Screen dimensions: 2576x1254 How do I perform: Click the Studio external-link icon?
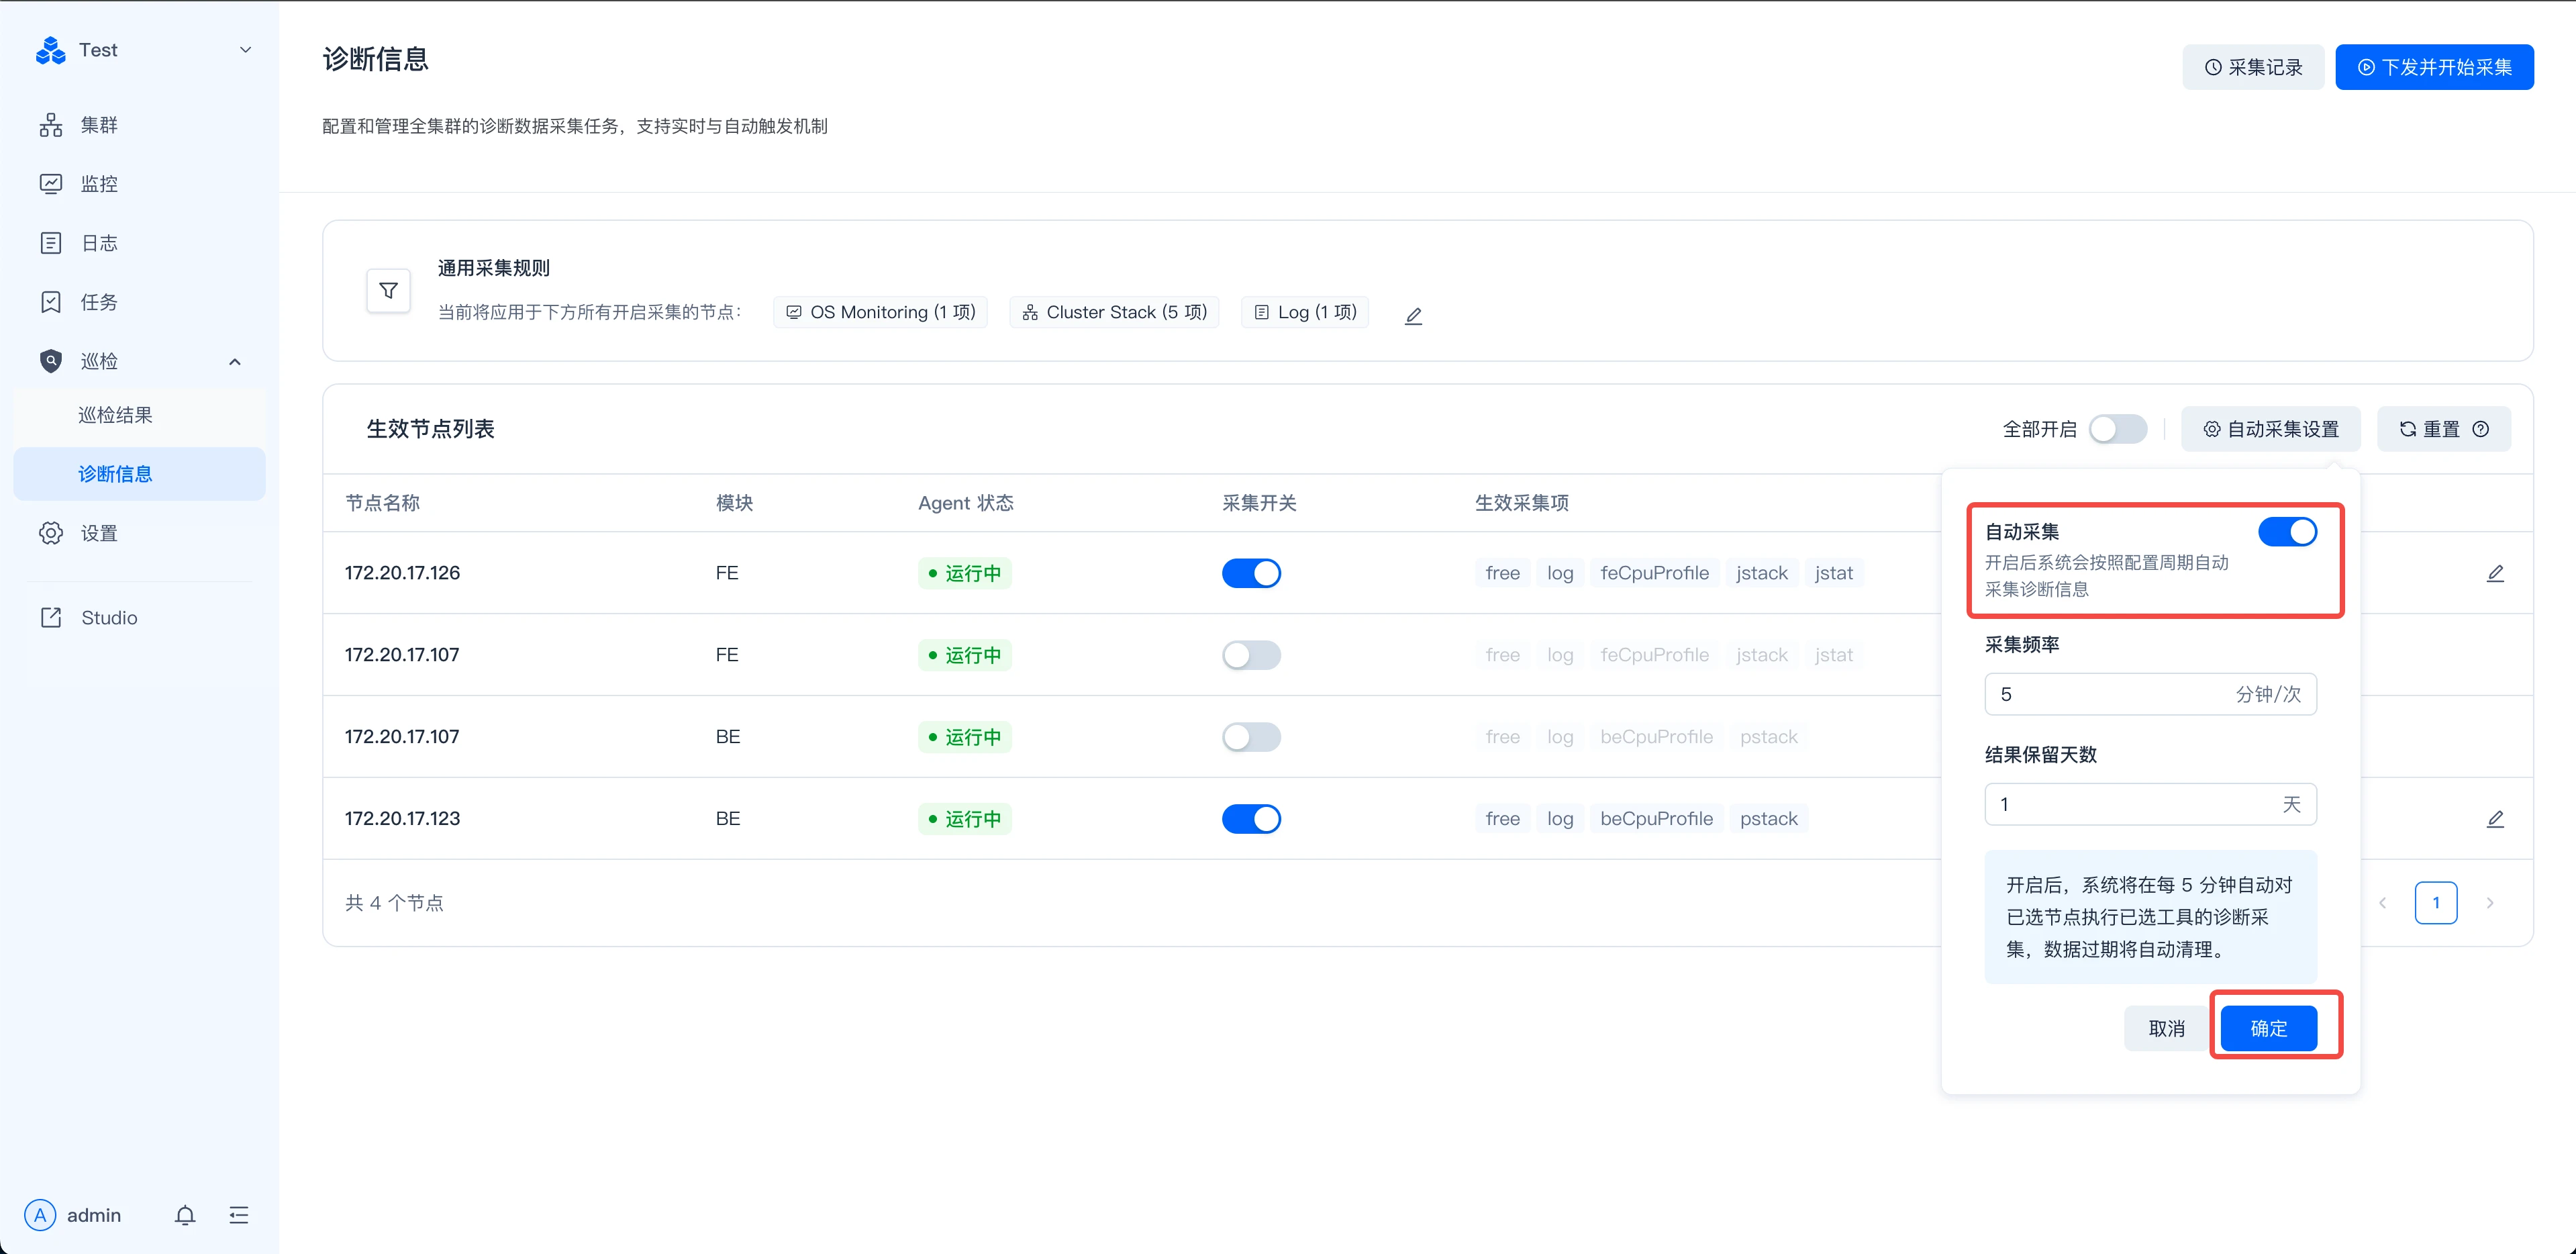[x=51, y=618]
